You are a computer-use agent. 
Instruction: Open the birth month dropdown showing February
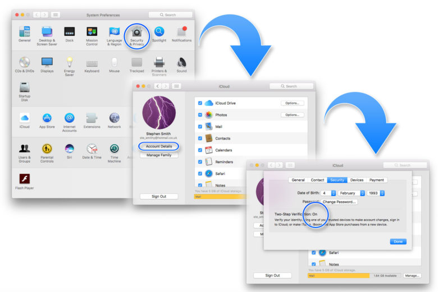pos(352,193)
